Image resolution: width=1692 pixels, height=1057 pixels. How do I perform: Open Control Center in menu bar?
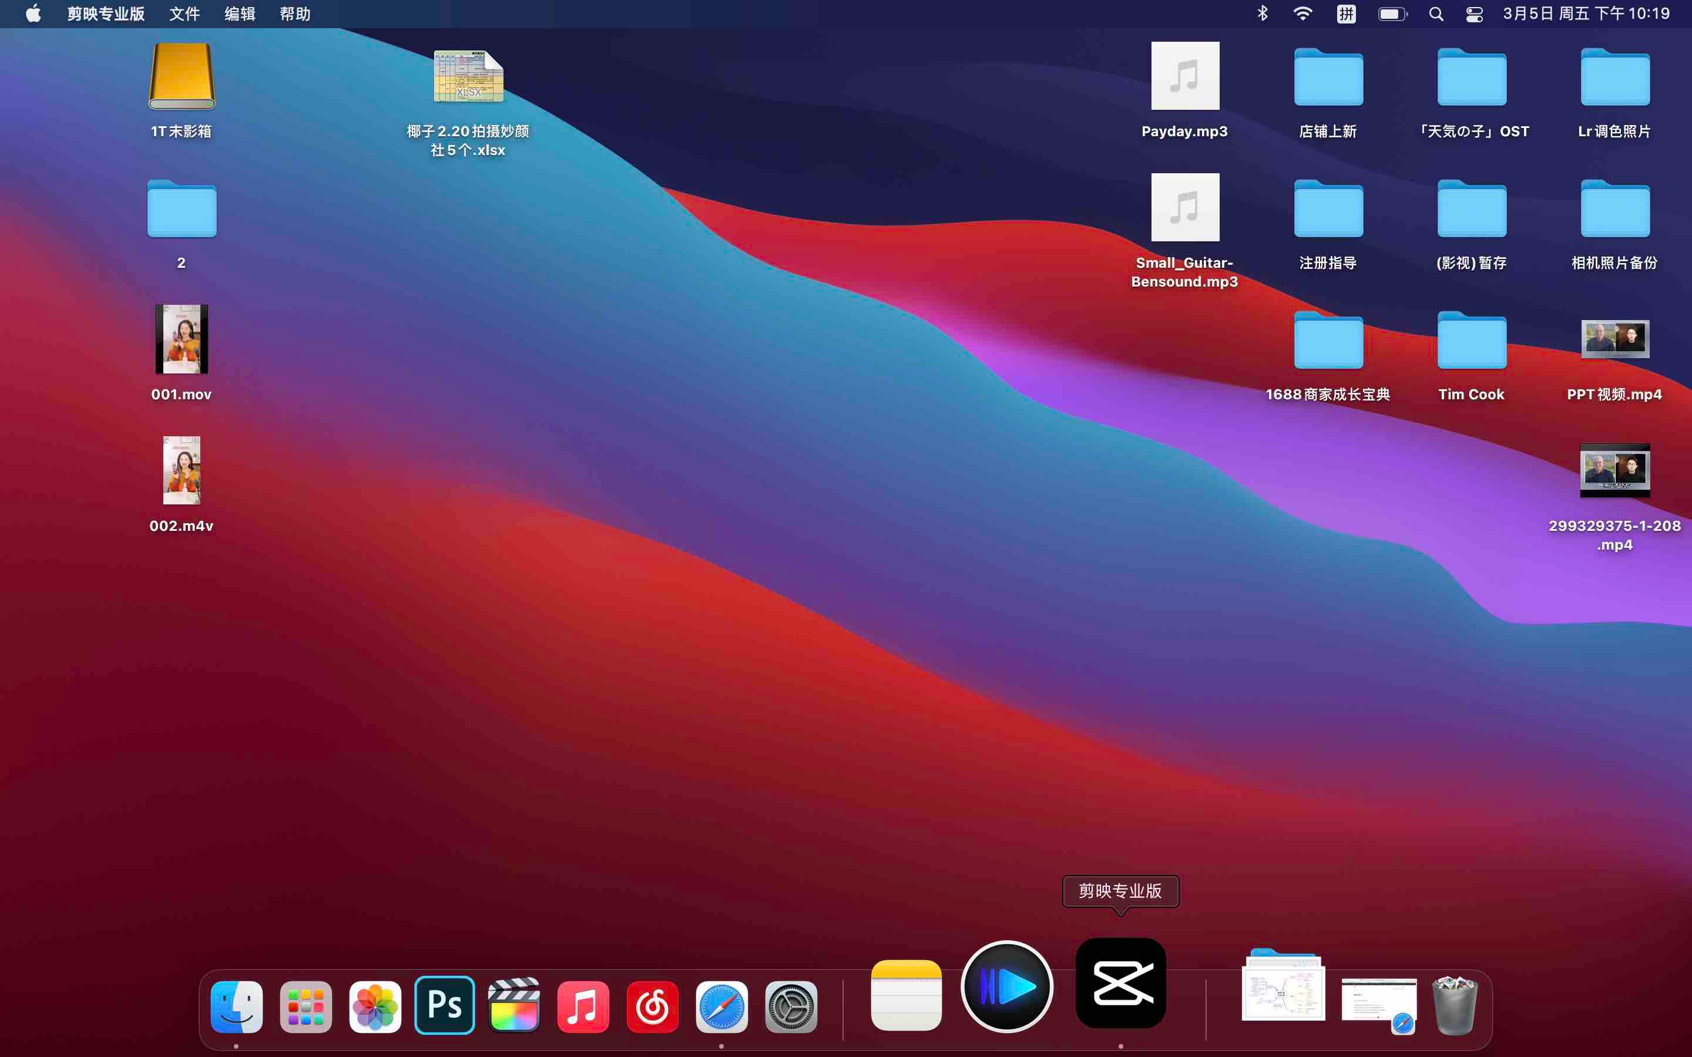(1474, 14)
